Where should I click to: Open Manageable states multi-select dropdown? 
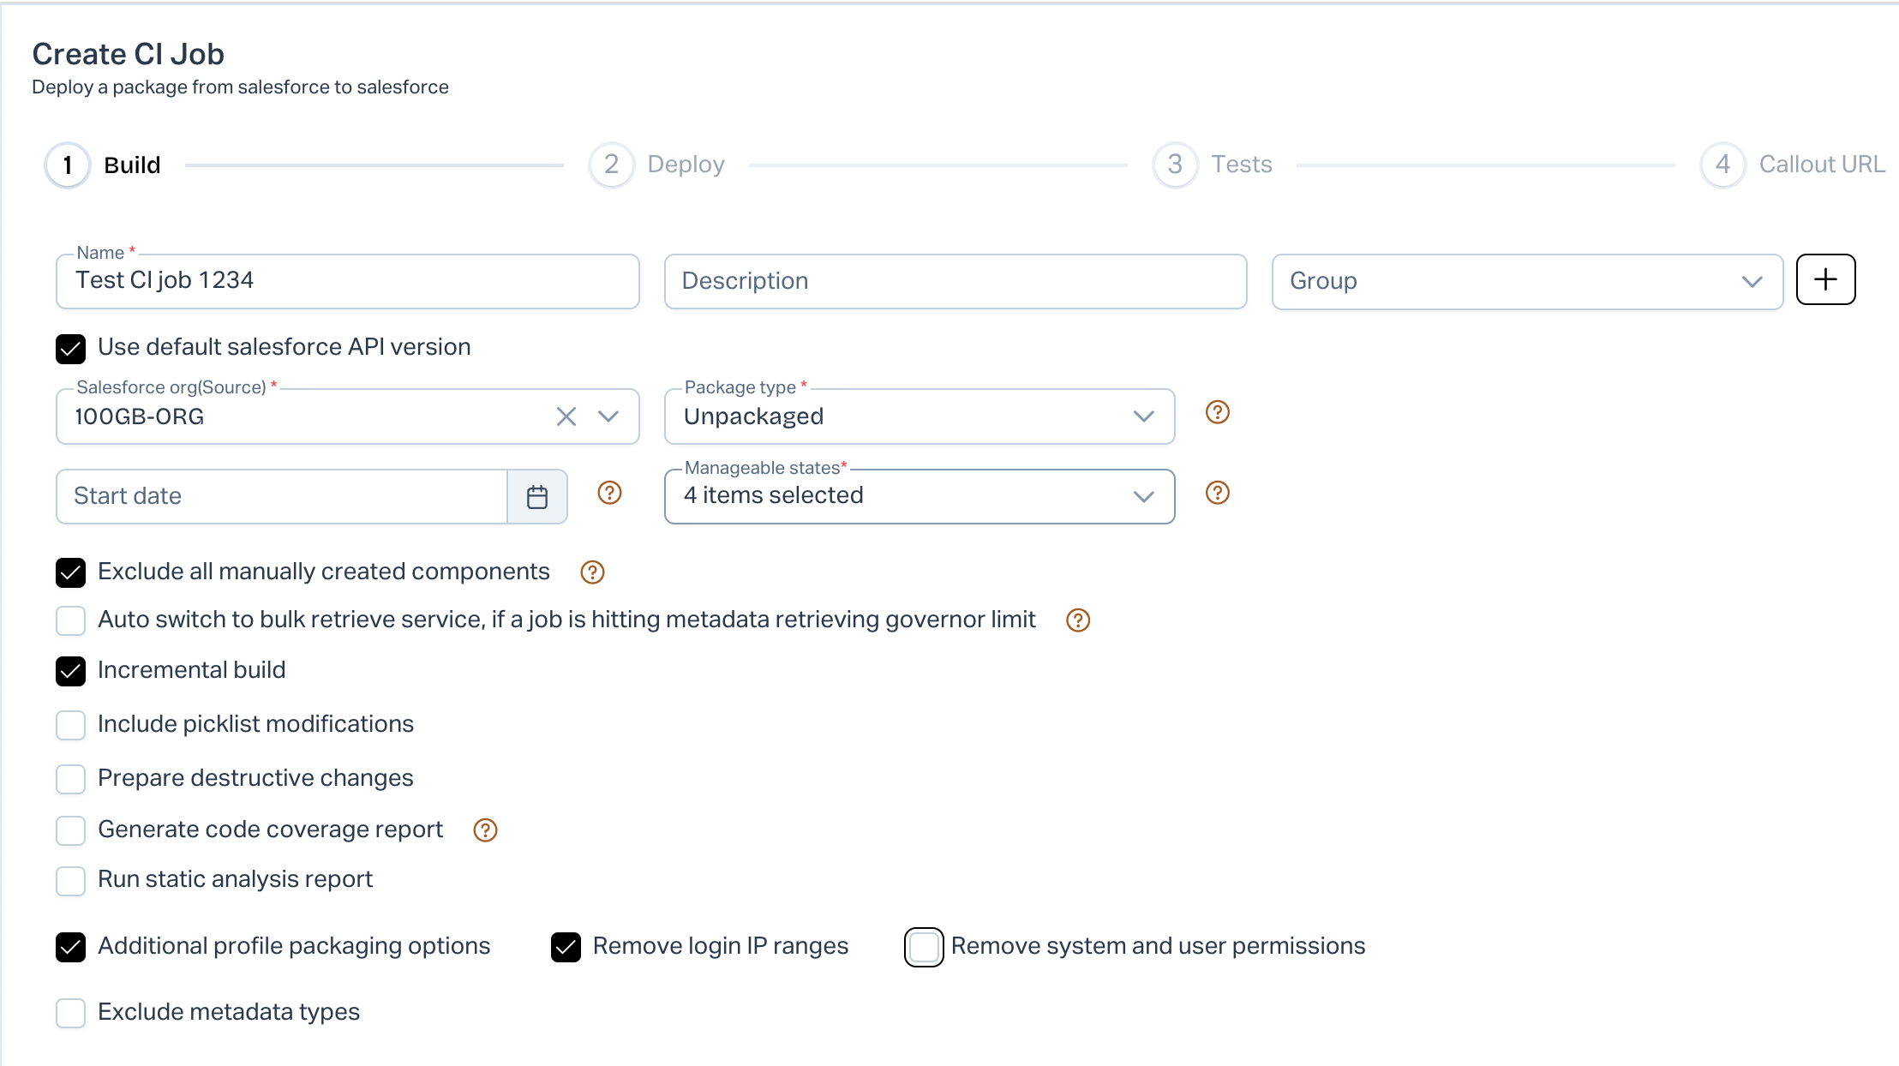919,496
